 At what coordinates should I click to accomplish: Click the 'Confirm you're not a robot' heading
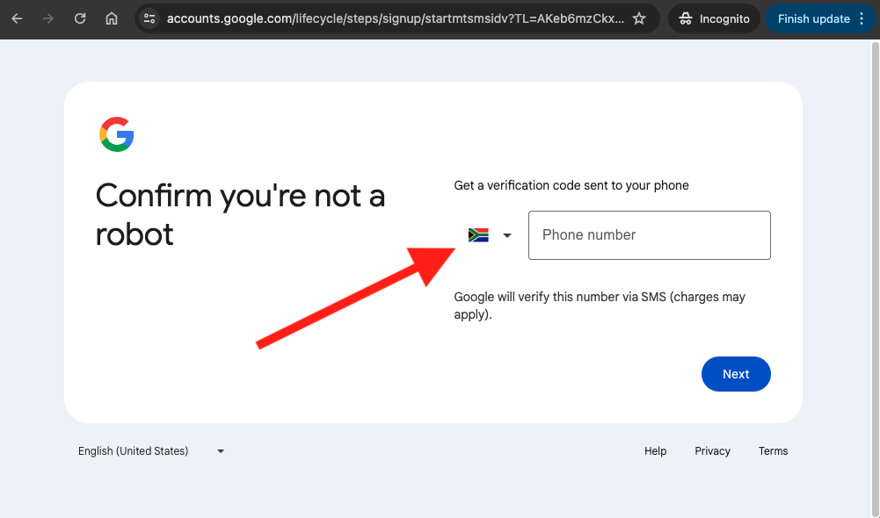coord(240,215)
